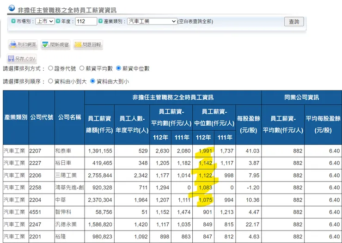Click company code 2227 cell
The width and height of the screenshot is (342, 243).
[x=42, y=163]
